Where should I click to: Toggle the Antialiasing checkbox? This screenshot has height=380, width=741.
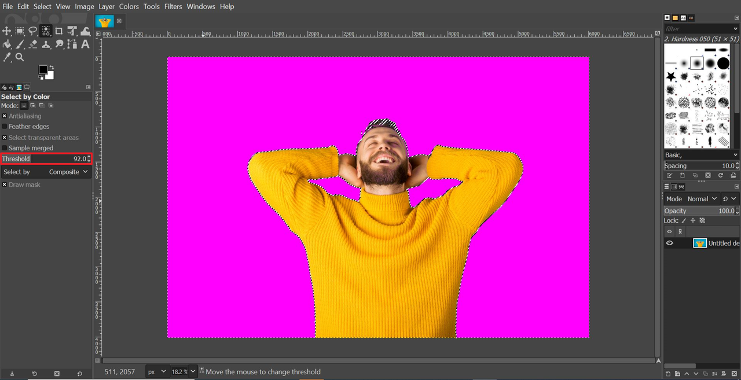coord(5,116)
